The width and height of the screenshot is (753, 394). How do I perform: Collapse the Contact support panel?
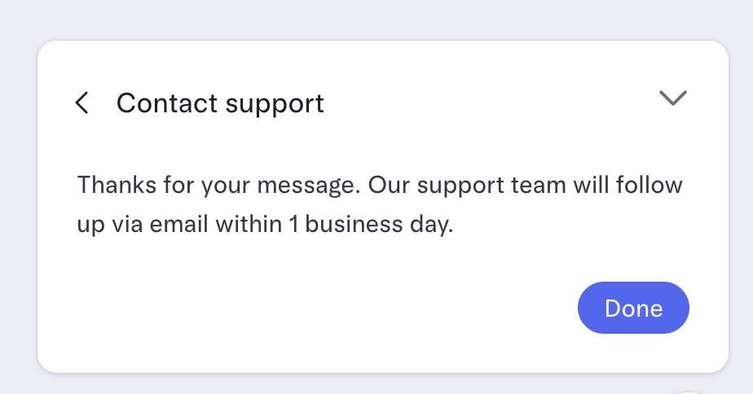(x=672, y=98)
